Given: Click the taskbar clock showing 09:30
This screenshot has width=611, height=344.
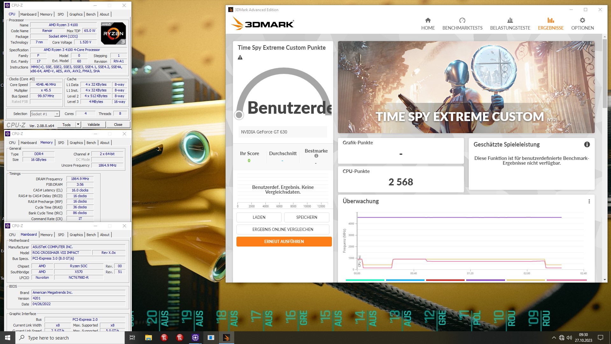Looking at the screenshot, I should (x=583, y=335).
